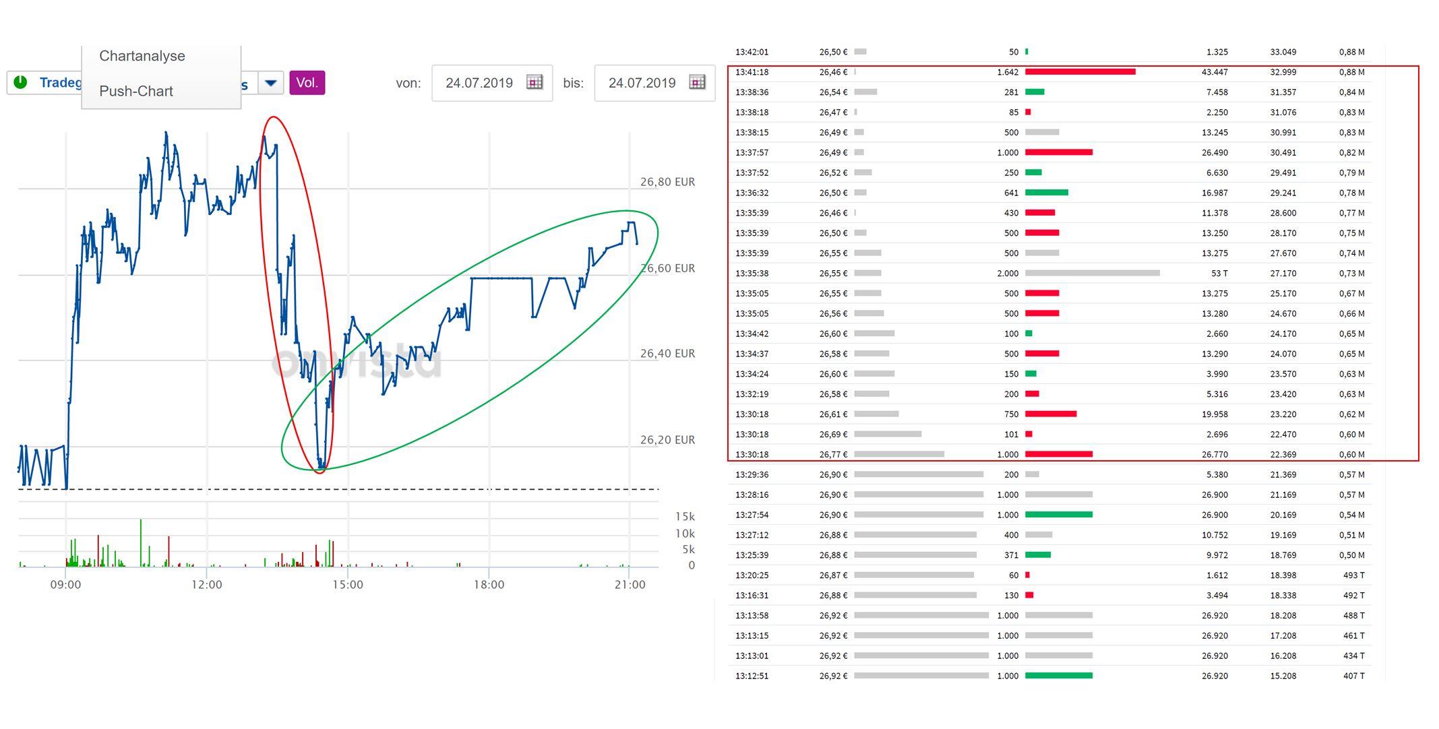1439x729 pixels.
Task: Click the 15:00 time axis label
Action: point(347,585)
